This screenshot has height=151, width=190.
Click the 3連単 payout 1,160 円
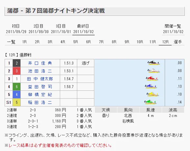pyautogui.click(x=59, y=121)
